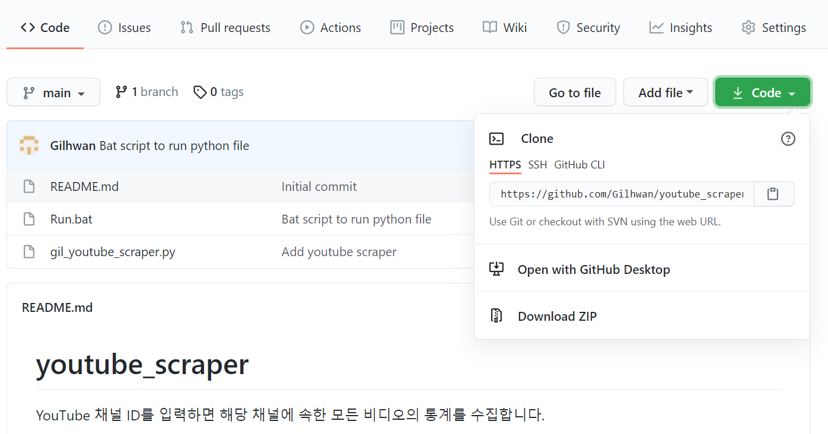
Task: Click the Projects board icon
Action: pyautogui.click(x=397, y=27)
